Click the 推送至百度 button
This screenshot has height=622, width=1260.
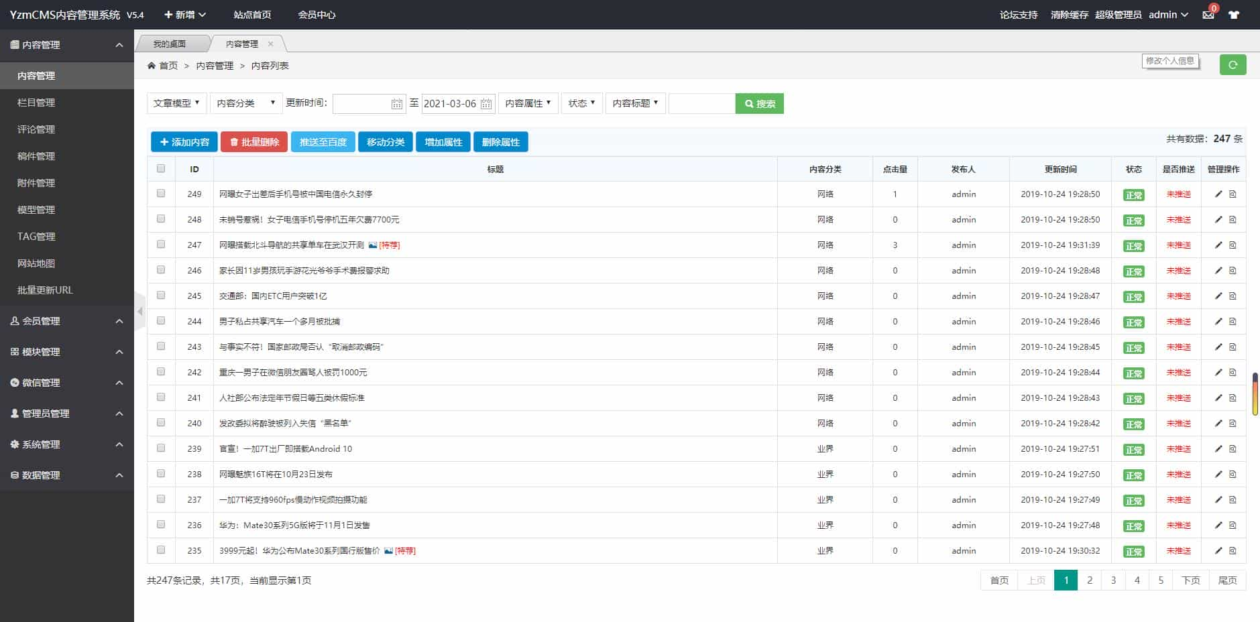click(x=323, y=142)
